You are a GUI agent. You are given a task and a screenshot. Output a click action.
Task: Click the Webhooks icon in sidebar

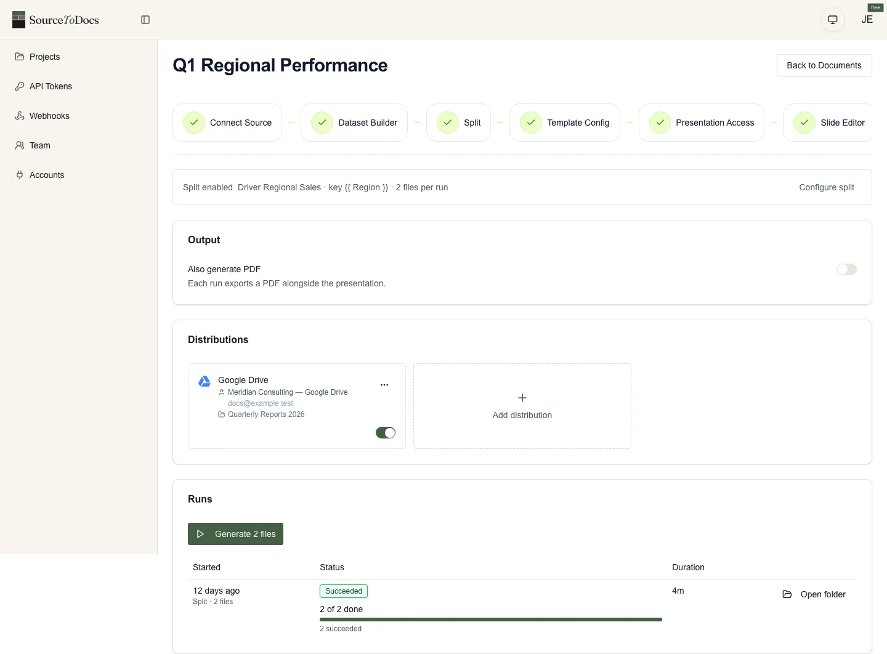20,116
